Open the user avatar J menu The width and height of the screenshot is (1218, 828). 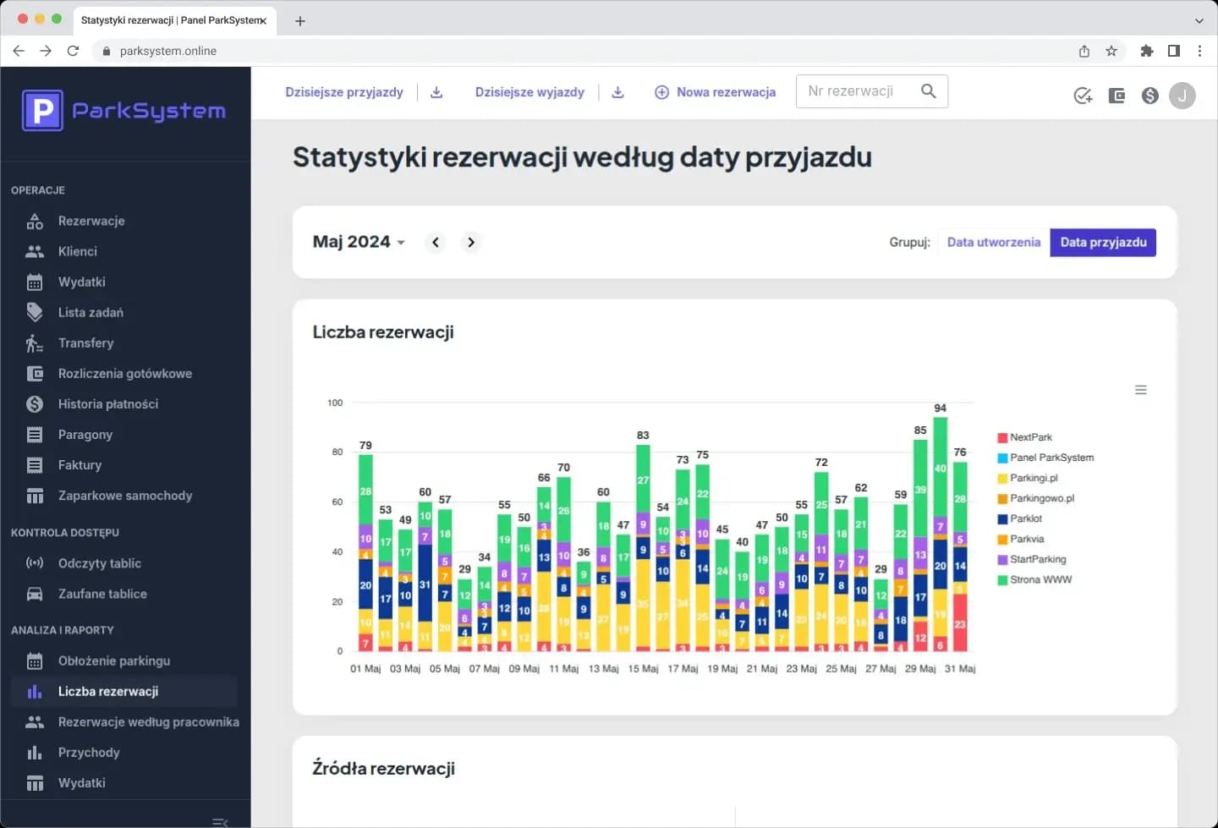(x=1182, y=96)
